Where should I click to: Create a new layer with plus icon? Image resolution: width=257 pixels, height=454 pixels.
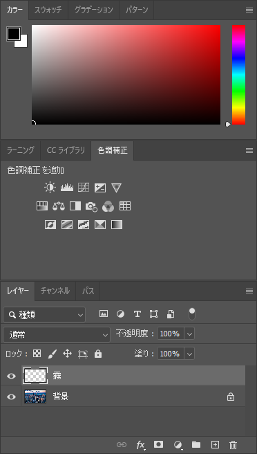tap(215, 444)
